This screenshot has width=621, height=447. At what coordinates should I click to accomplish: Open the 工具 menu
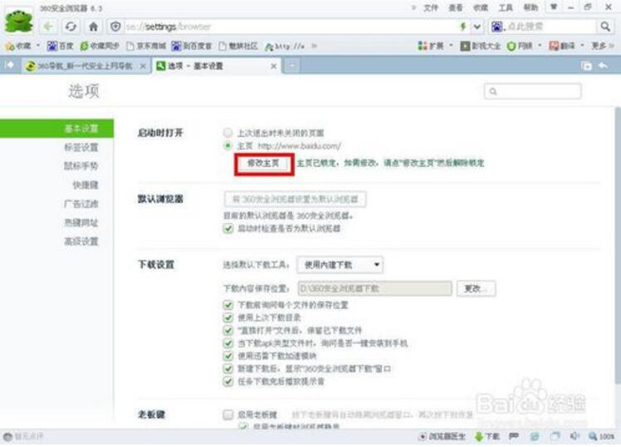(506, 7)
